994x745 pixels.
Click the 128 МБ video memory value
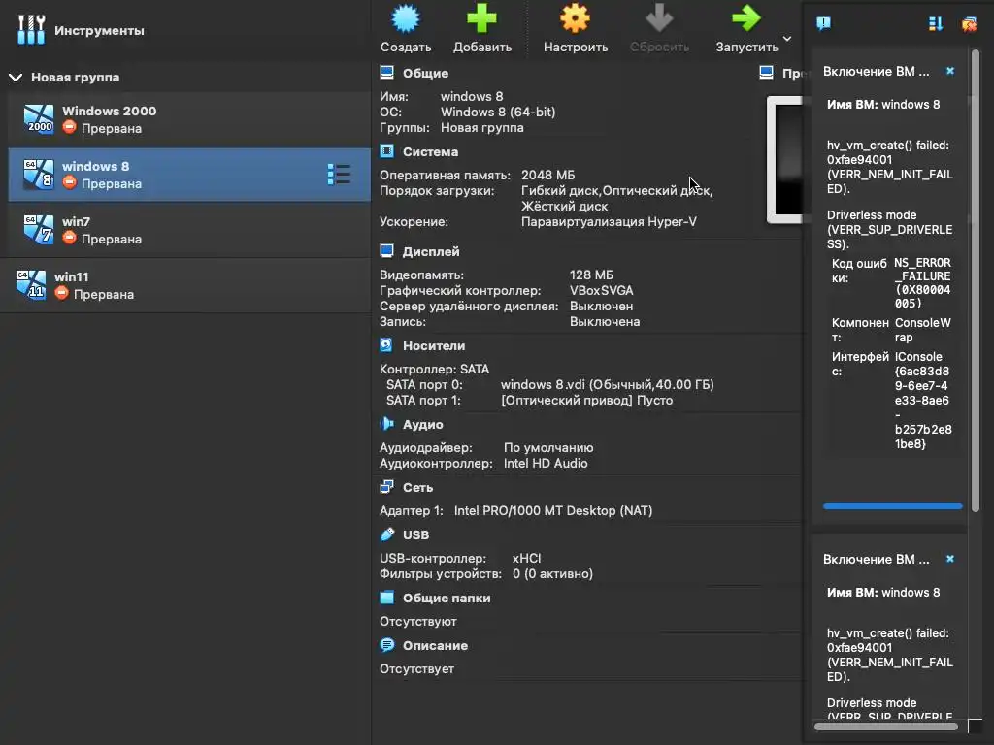(591, 275)
